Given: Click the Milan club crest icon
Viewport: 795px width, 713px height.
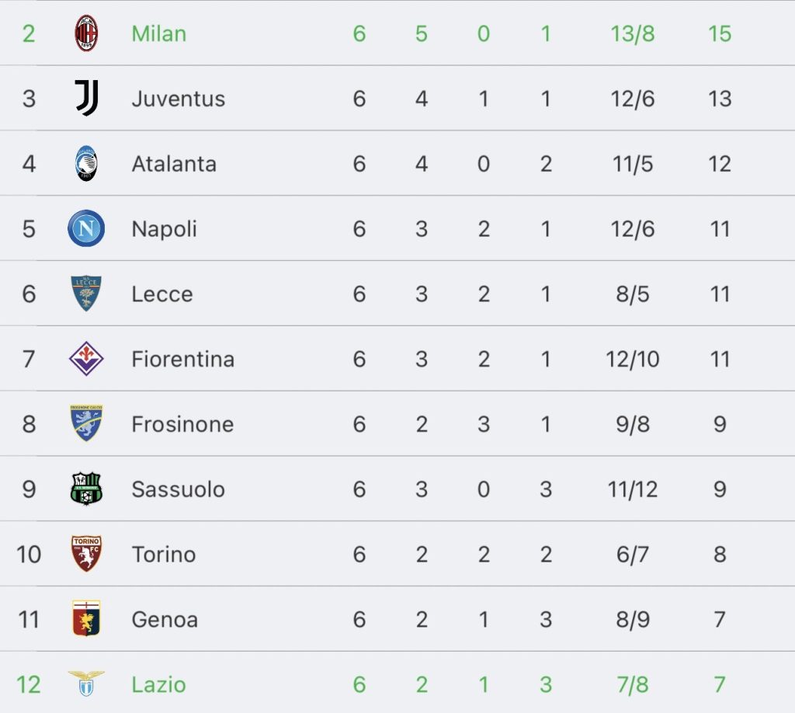Looking at the screenshot, I should click(x=86, y=33).
